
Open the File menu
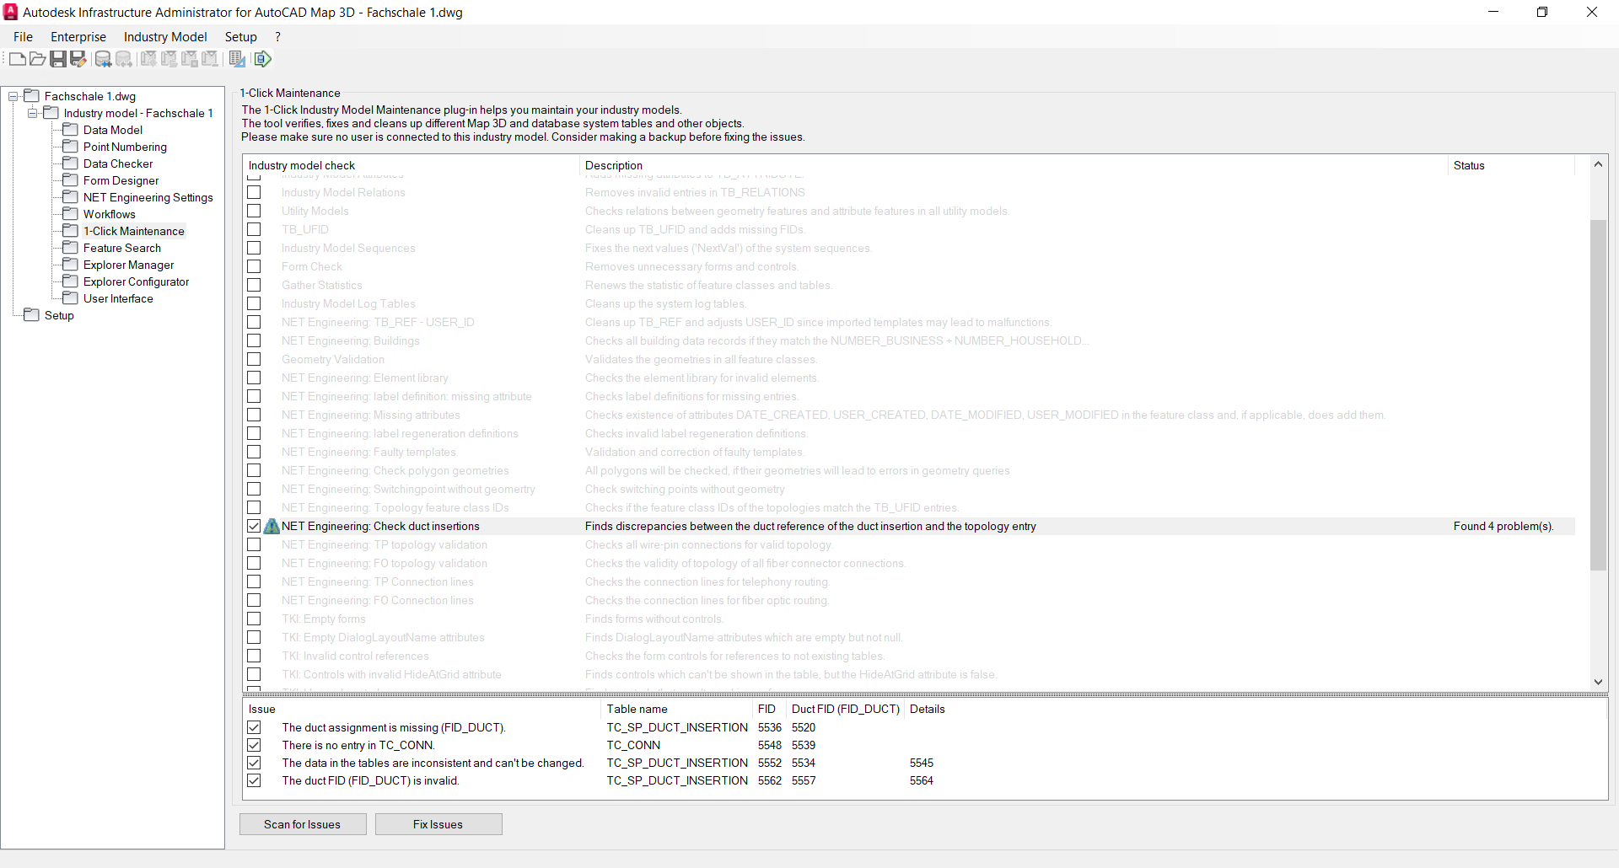[23, 37]
